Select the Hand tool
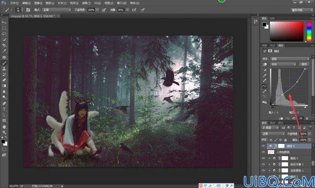Viewport: 315px width, 188px height. (4, 127)
